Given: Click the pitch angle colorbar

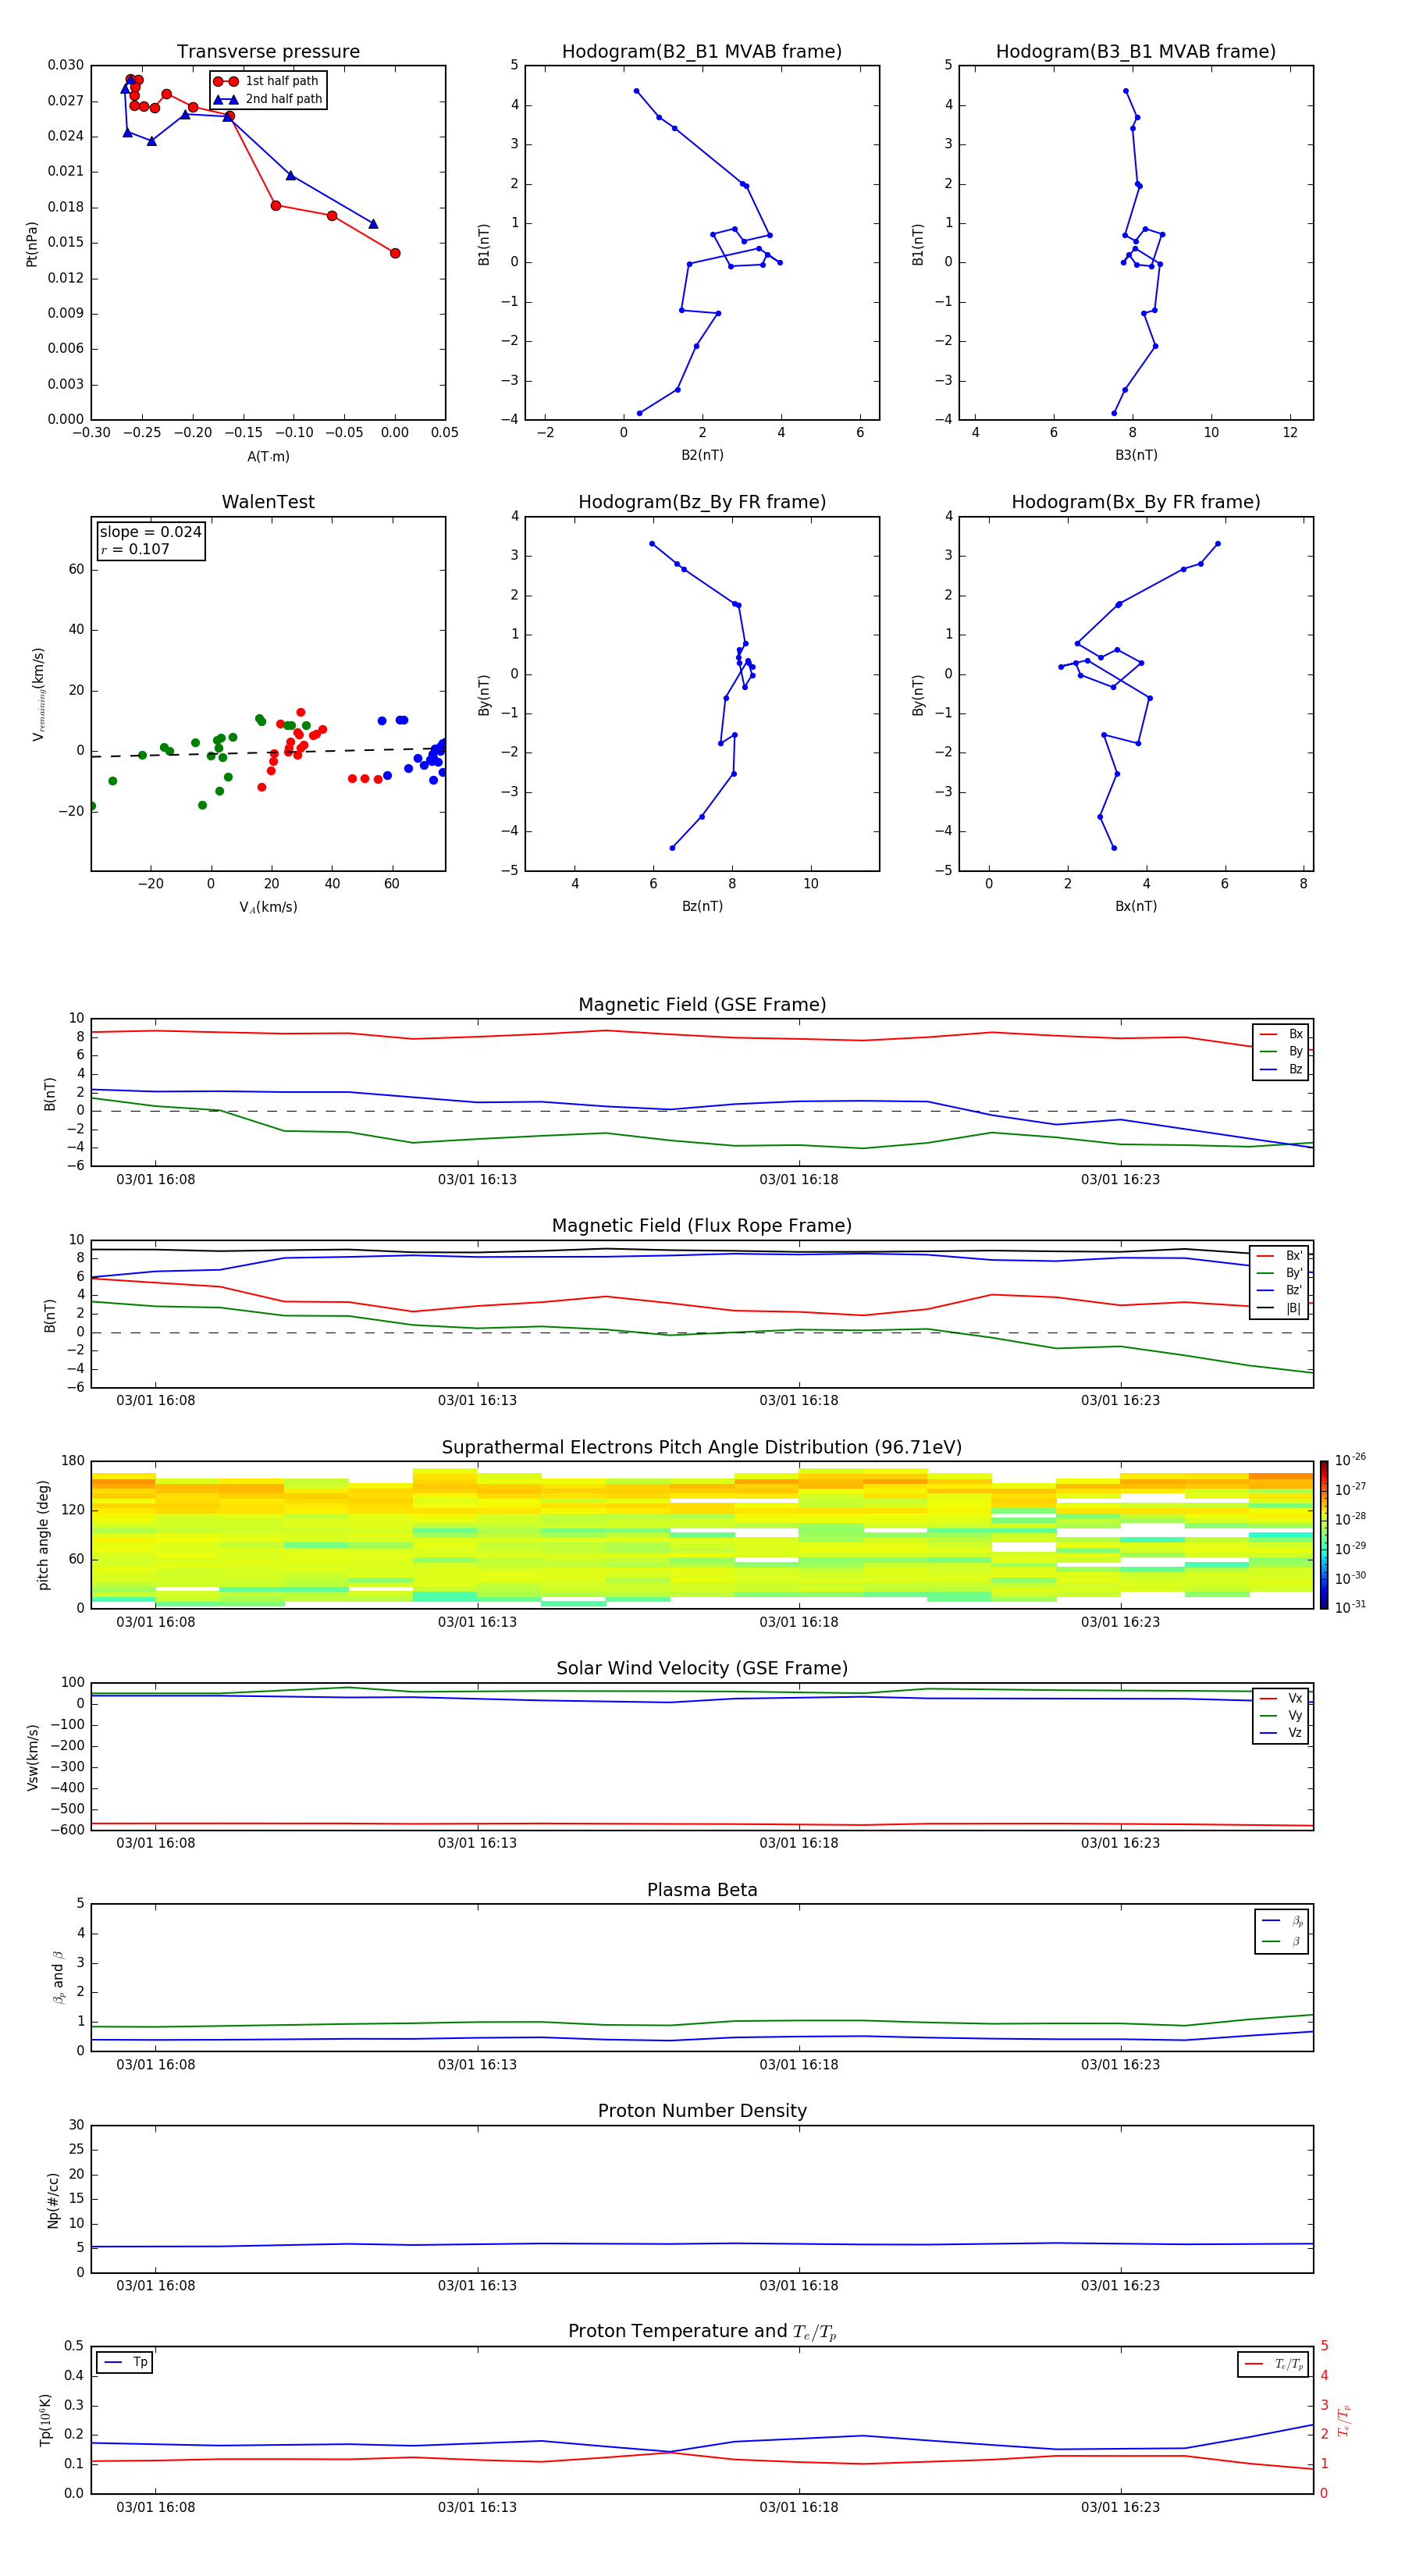Looking at the screenshot, I should point(1324,1535).
